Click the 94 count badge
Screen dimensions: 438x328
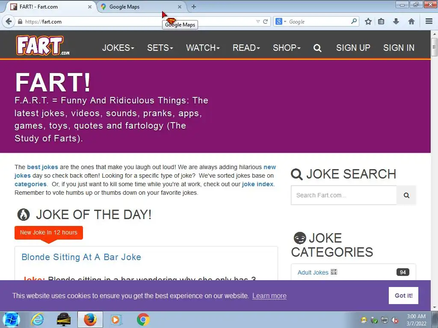[x=403, y=272]
